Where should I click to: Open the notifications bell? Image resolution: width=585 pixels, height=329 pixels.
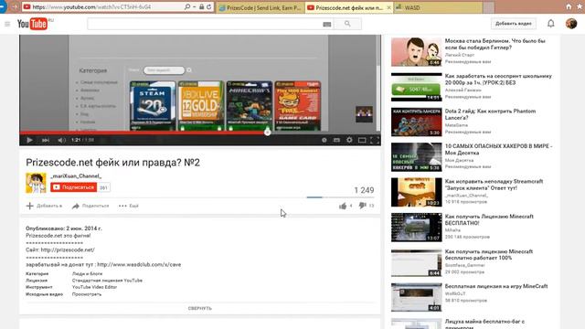[x=550, y=24]
